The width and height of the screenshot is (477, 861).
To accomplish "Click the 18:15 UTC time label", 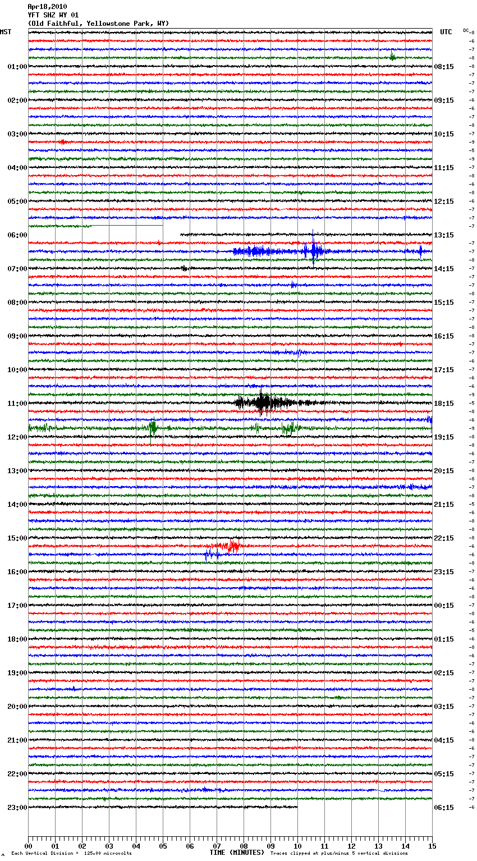I will (444, 404).
